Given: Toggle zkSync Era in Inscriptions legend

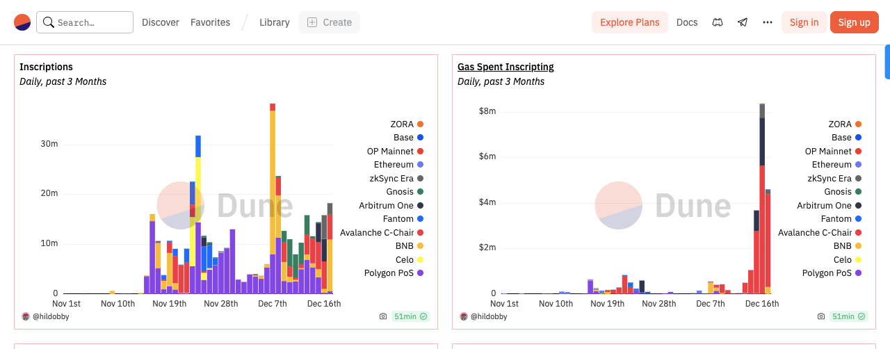Looking at the screenshot, I should [397, 178].
